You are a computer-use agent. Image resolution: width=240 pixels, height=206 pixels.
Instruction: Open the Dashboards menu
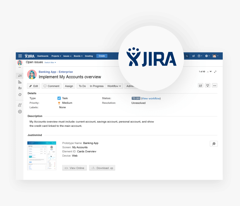click(x=43, y=56)
